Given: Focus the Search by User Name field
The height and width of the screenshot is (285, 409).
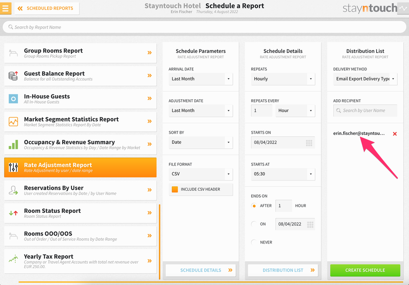Looking at the screenshot, I should [x=365, y=110].
